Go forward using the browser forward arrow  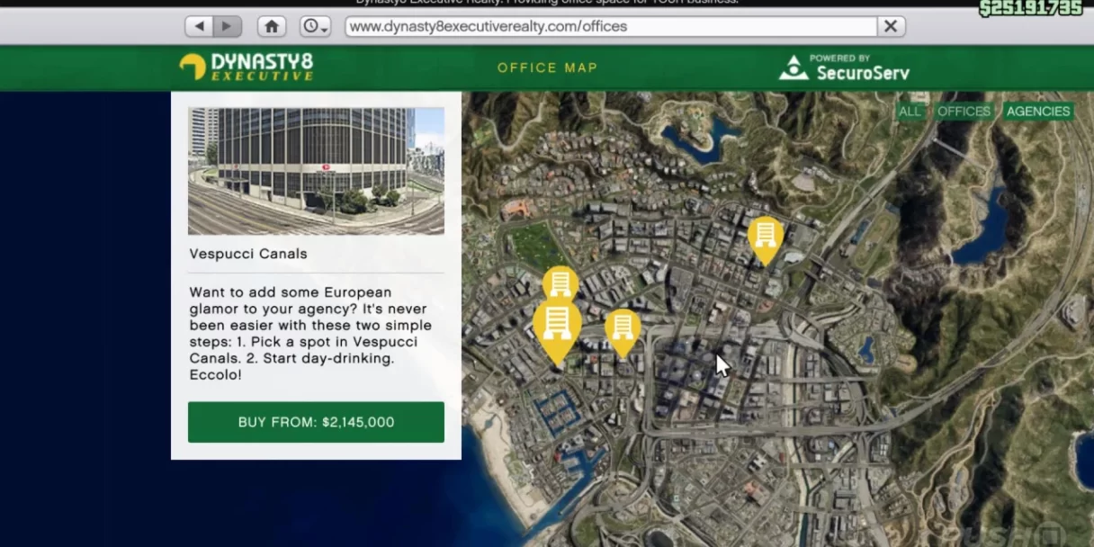click(x=227, y=26)
